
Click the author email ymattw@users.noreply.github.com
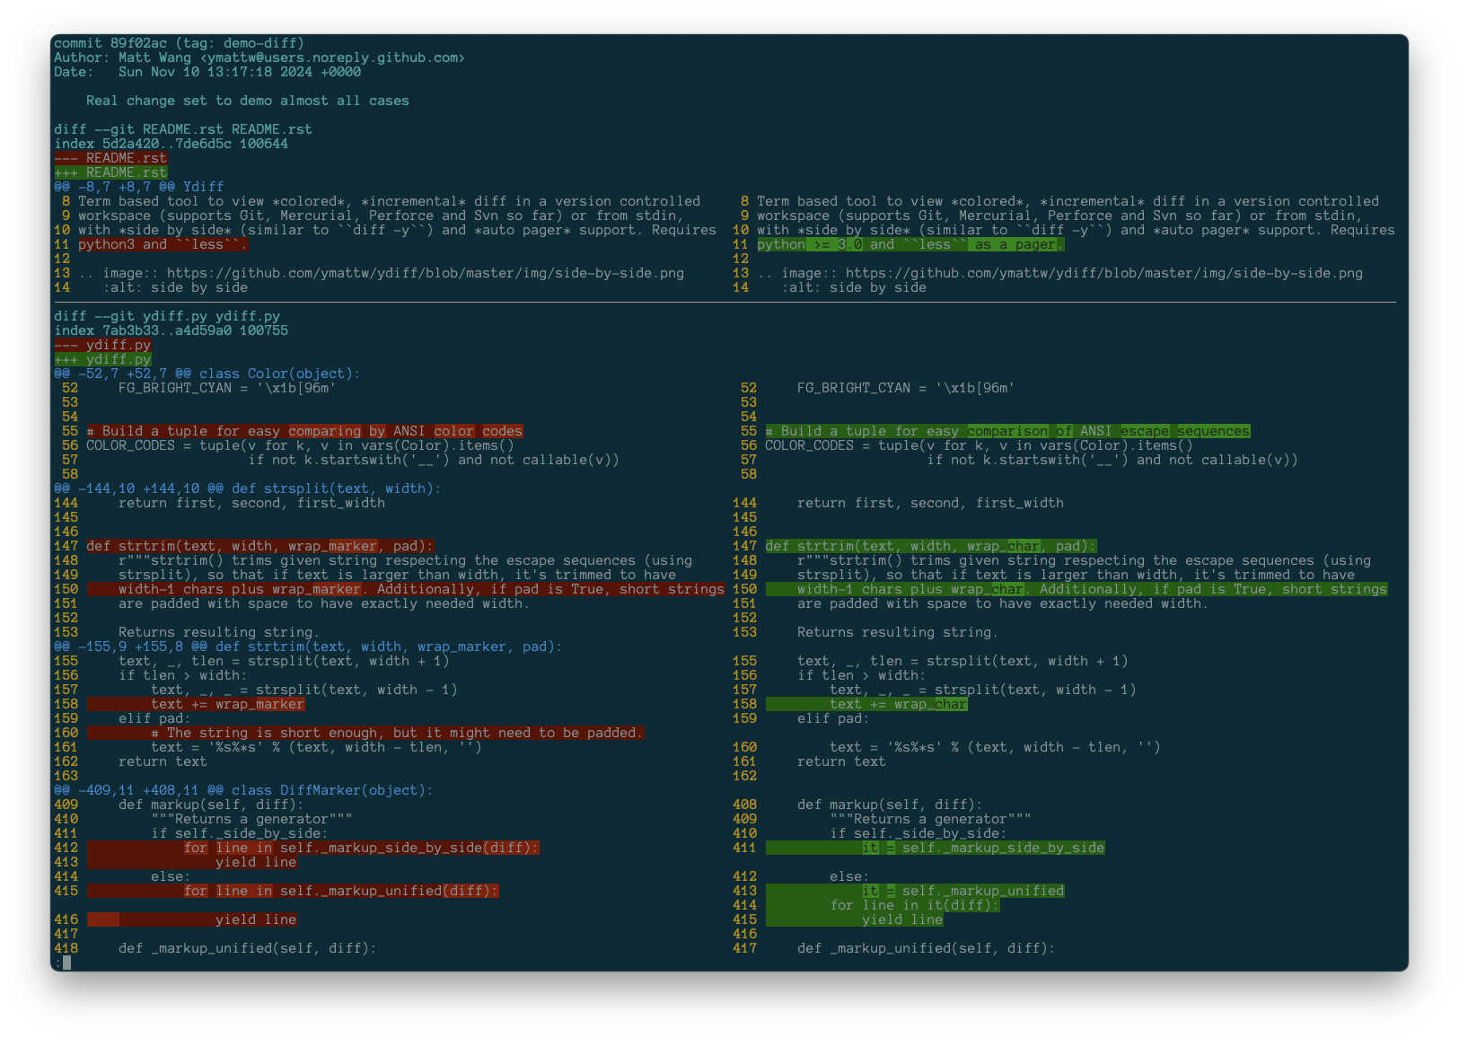click(332, 57)
